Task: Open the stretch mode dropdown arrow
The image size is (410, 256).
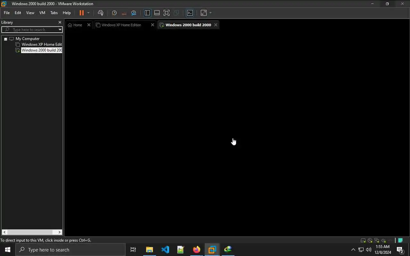Action: pos(210,13)
